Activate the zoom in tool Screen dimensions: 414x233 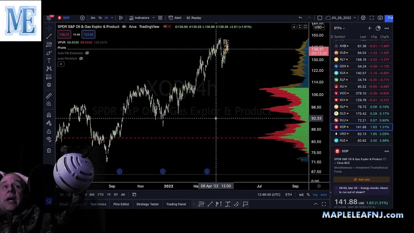click(x=49, y=104)
